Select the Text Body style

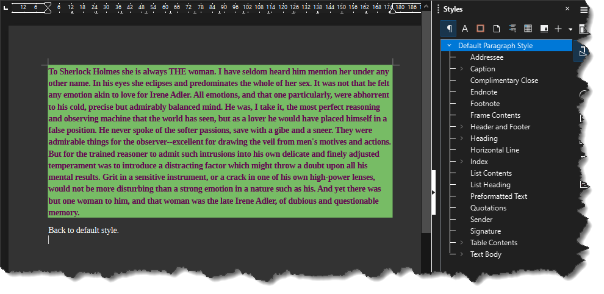pos(486,254)
